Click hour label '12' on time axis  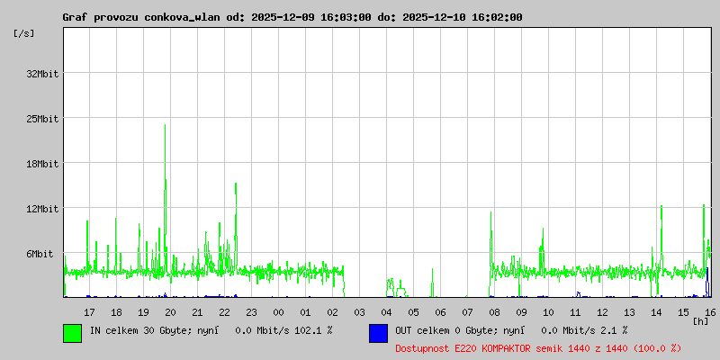click(603, 312)
